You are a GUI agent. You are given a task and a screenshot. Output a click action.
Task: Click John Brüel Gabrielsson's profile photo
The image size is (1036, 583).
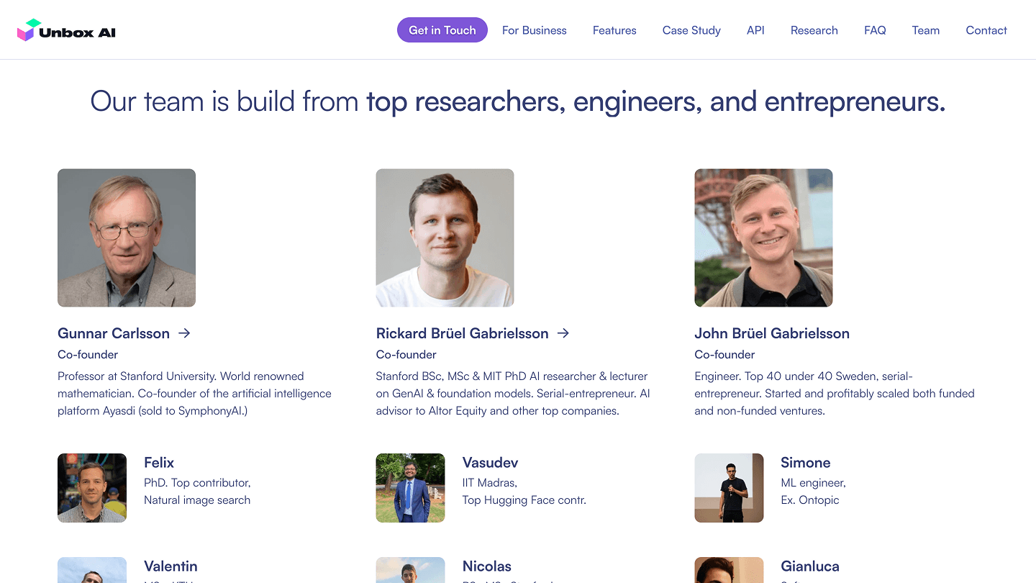(763, 238)
